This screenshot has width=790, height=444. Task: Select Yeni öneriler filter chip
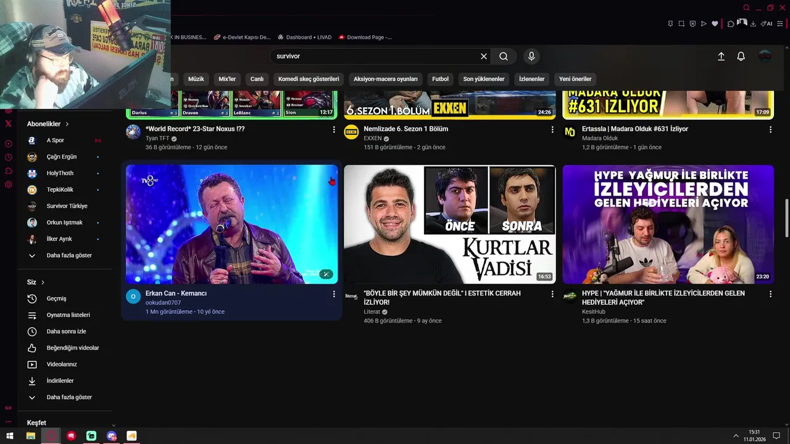click(x=575, y=79)
